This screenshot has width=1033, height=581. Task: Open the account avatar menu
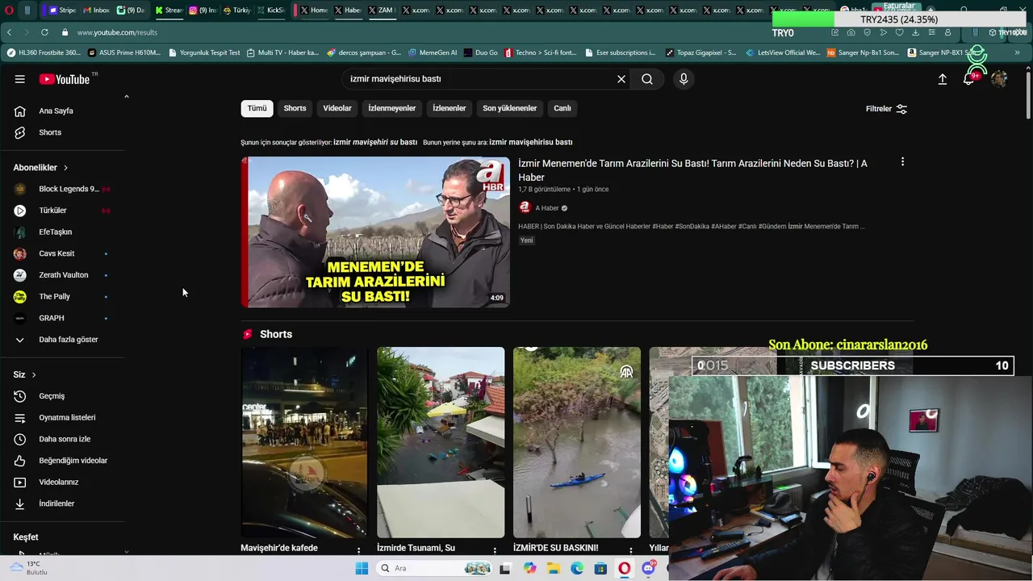click(x=999, y=79)
